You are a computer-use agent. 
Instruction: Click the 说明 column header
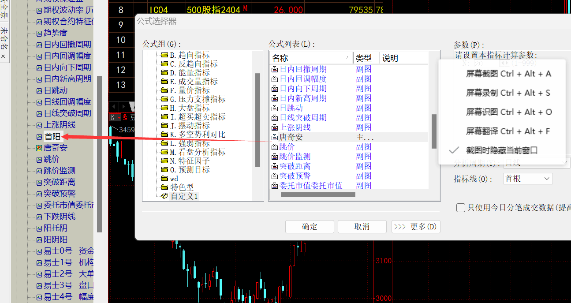pos(403,58)
